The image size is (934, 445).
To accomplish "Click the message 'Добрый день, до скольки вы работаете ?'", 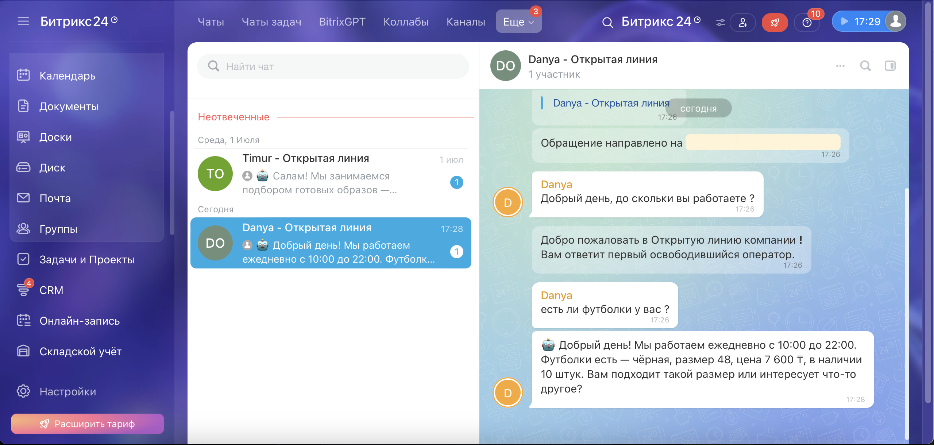I will [x=648, y=195].
